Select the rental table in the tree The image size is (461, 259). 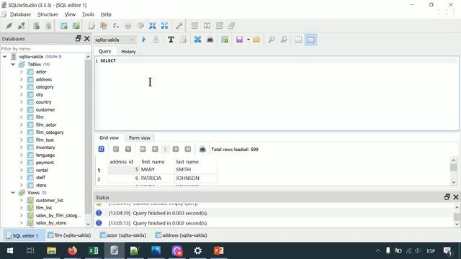point(42,170)
